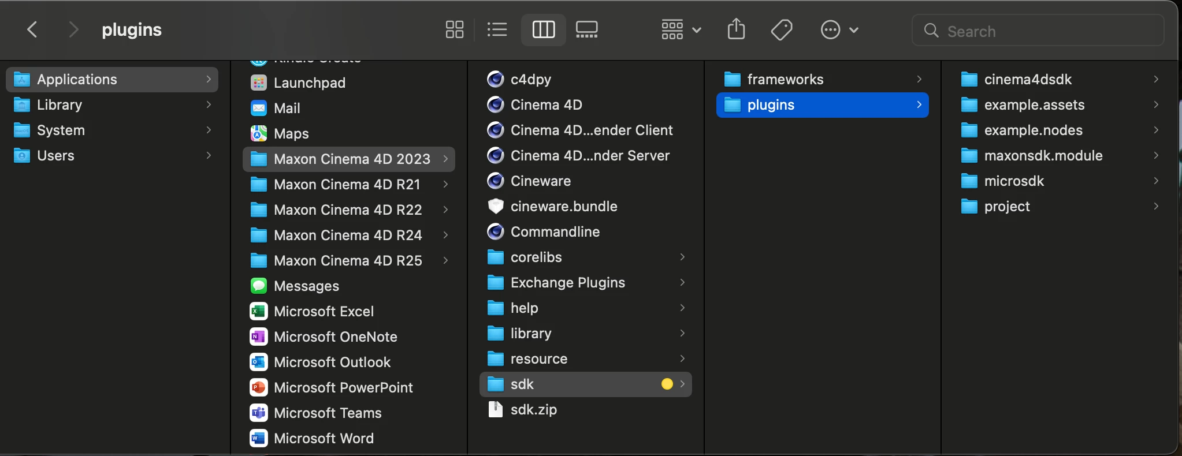The width and height of the screenshot is (1182, 456).
Task: Select the Library folder in first column
Action: click(x=112, y=104)
